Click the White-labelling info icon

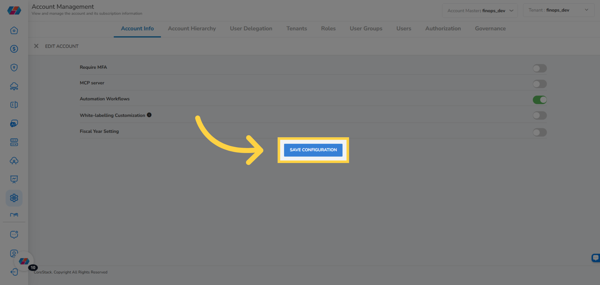click(x=149, y=115)
